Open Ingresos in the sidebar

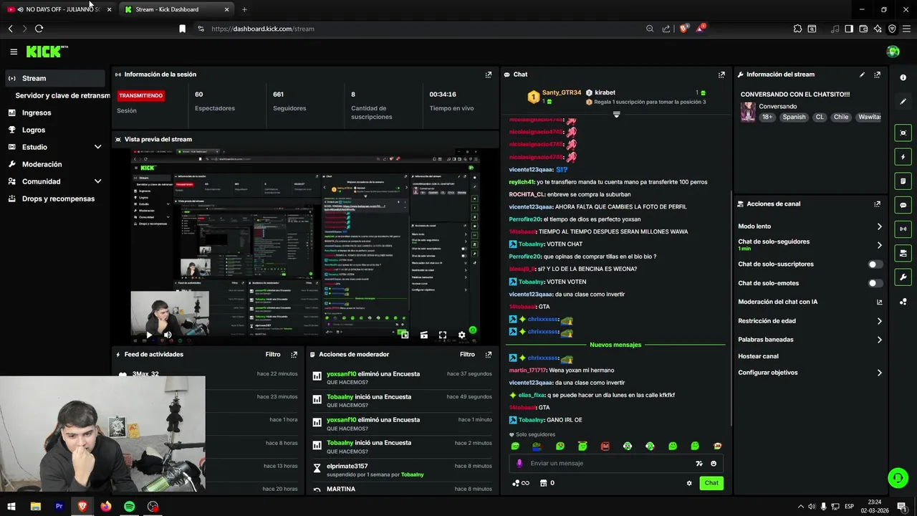click(x=37, y=113)
